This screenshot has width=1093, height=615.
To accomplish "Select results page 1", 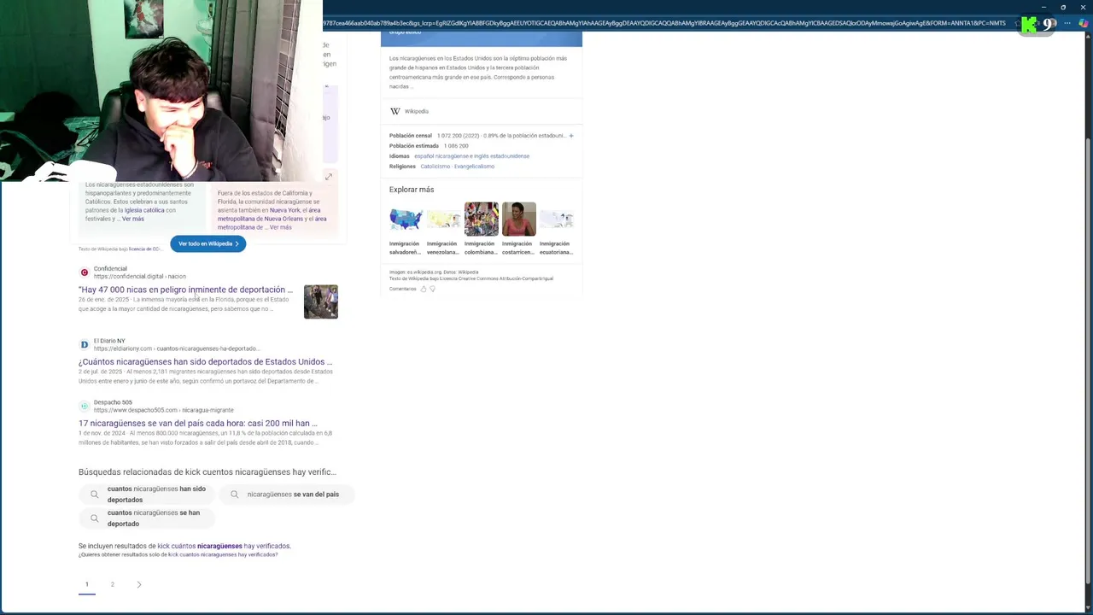I will click(86, 585).
